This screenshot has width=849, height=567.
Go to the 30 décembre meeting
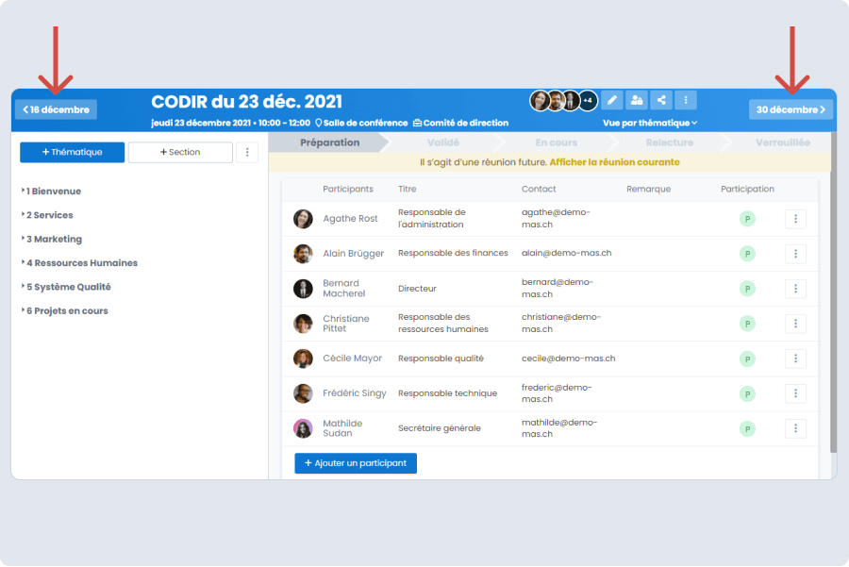pyautogui.click(x=791, y=109)
